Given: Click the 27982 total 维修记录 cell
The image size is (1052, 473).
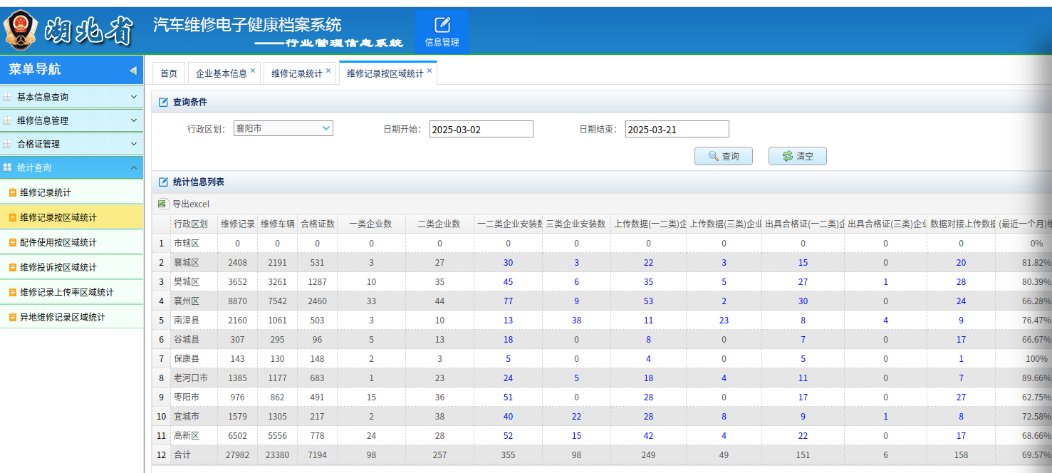Looking at the screenshot, I should (x=238, y=455).
